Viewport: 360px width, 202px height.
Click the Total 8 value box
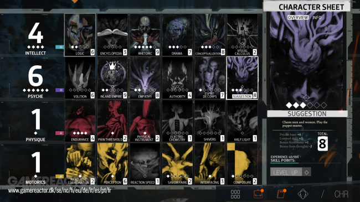coord(322,144)
